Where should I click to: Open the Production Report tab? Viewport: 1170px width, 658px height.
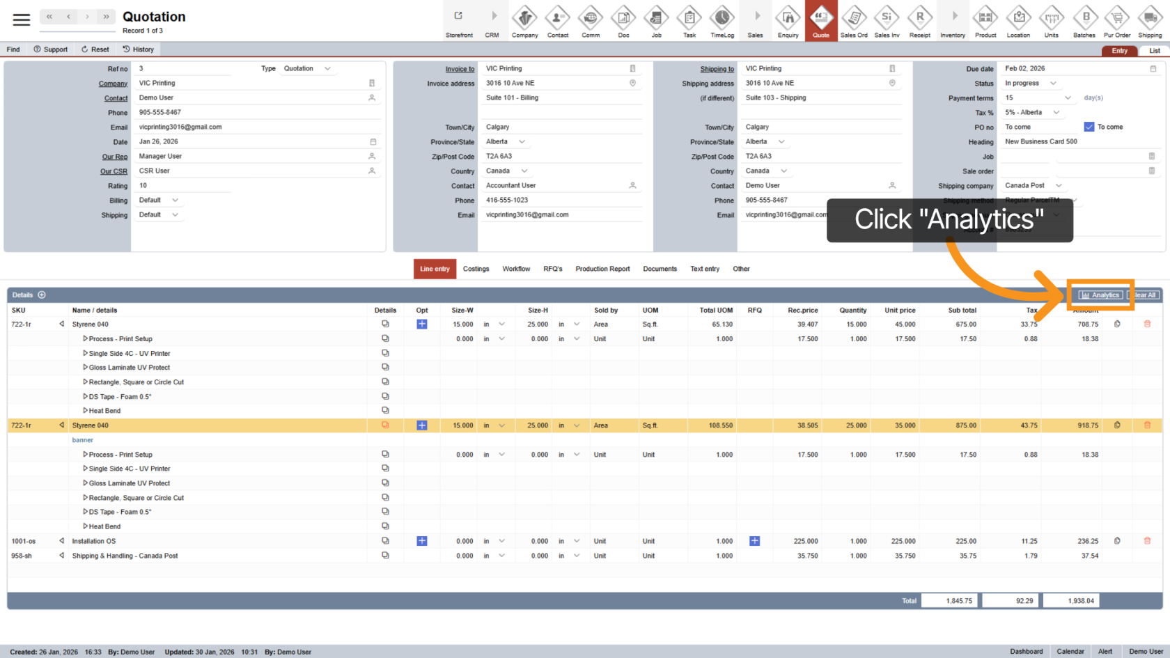(x=602, y=269)
